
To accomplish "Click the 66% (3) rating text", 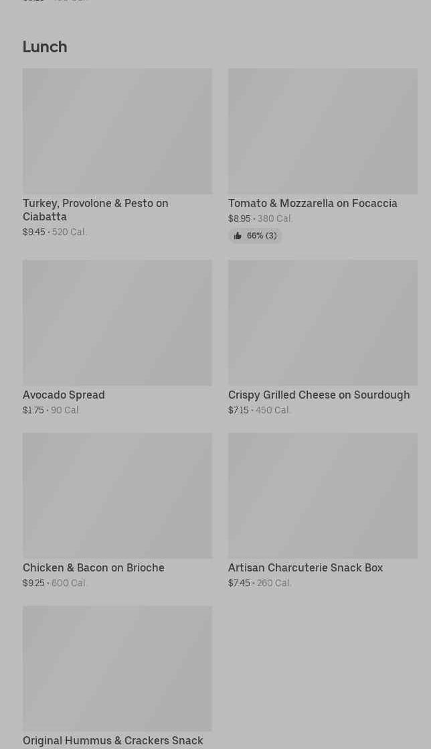I will point(261,236).
